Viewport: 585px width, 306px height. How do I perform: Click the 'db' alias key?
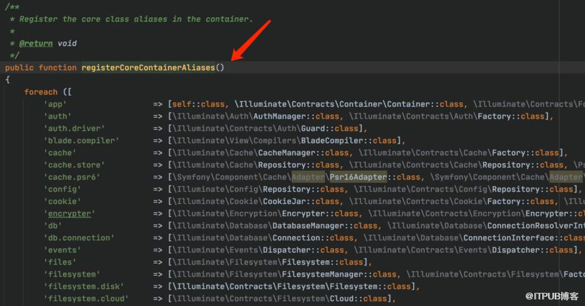53,226
